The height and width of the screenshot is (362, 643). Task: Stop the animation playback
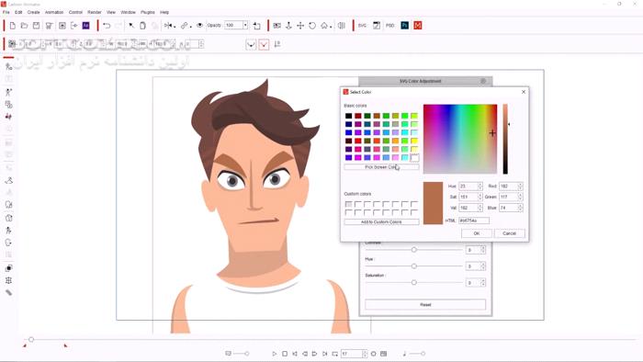[285, 354]
